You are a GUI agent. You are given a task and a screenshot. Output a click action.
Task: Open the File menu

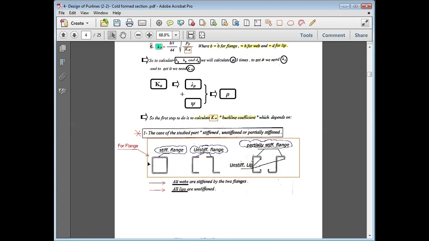pyautogui.click(x=62, y=13)
